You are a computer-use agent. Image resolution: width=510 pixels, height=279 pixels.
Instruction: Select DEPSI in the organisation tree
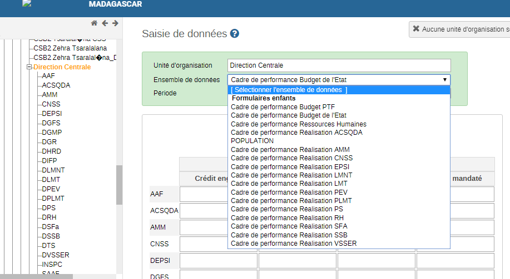pos(52,114)
